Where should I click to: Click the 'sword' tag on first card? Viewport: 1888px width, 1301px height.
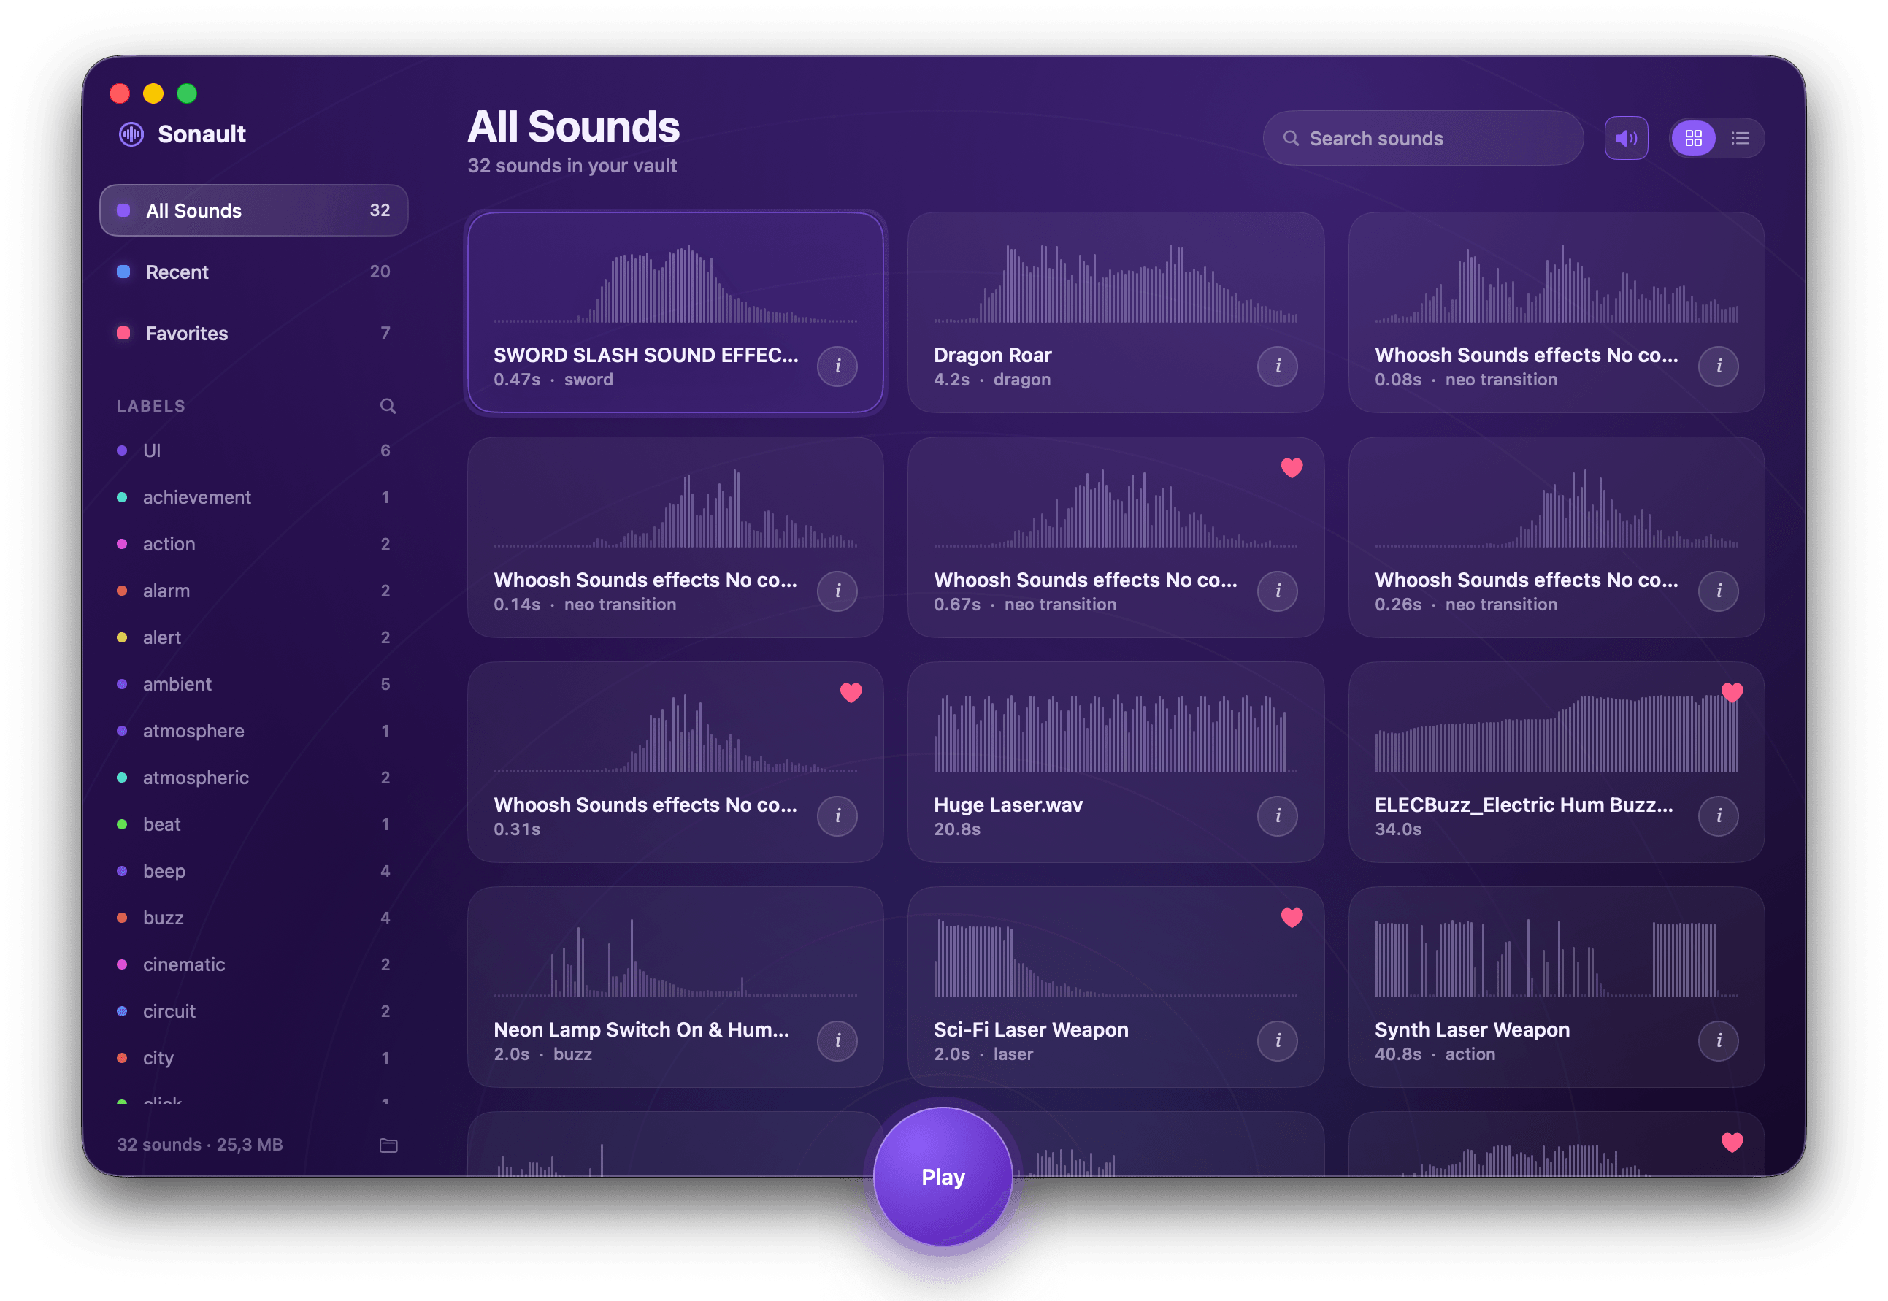(588, 380)
